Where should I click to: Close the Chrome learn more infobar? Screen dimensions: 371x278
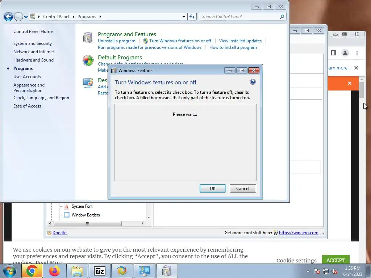[x=356, y=68]
